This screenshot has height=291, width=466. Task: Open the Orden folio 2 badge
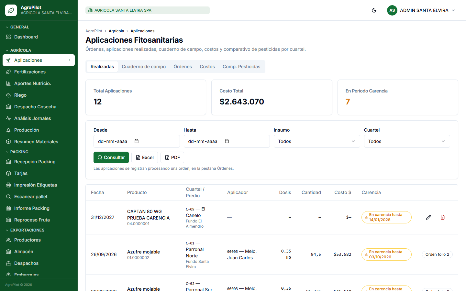437,254
